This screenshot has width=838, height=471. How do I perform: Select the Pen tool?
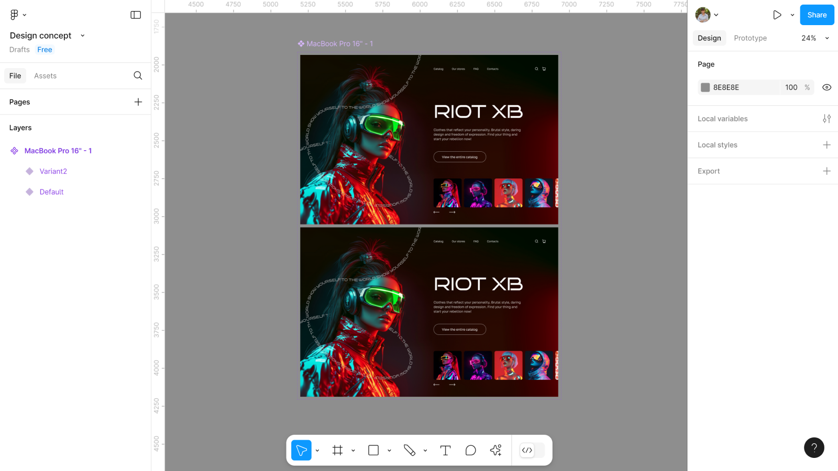pos(410,450)
